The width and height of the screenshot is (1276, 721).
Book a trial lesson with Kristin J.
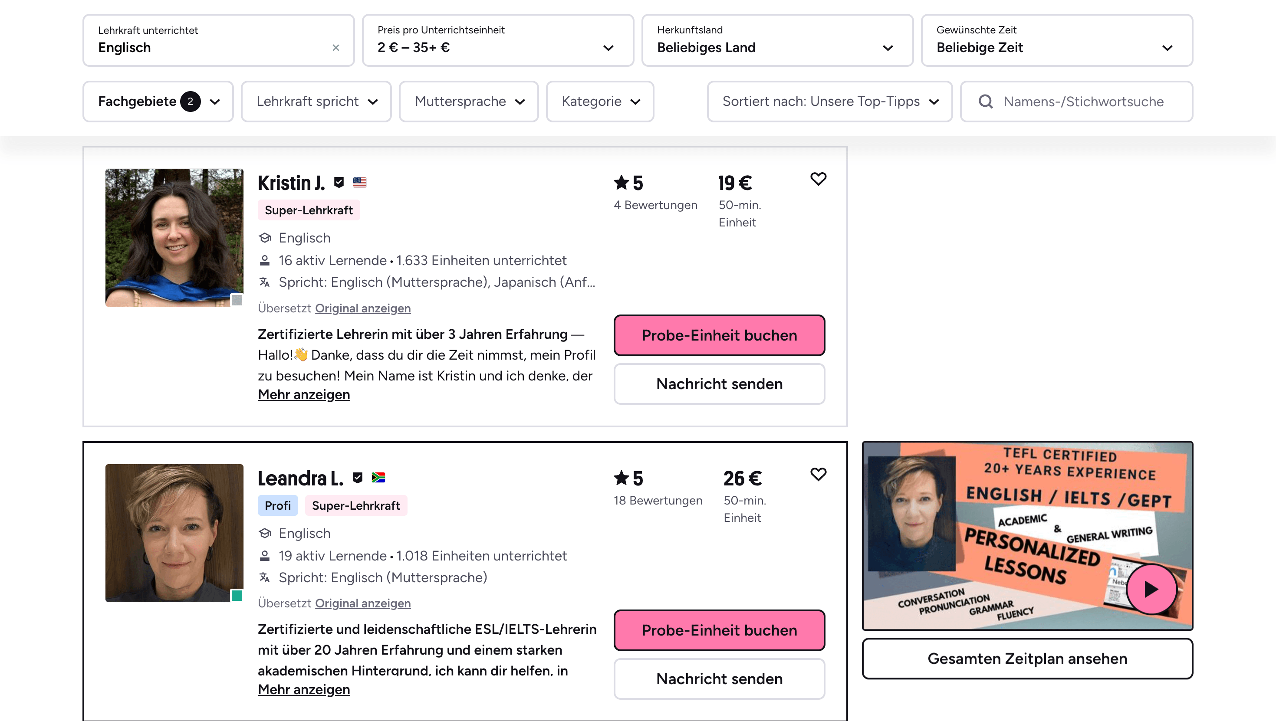coord(719,335)
